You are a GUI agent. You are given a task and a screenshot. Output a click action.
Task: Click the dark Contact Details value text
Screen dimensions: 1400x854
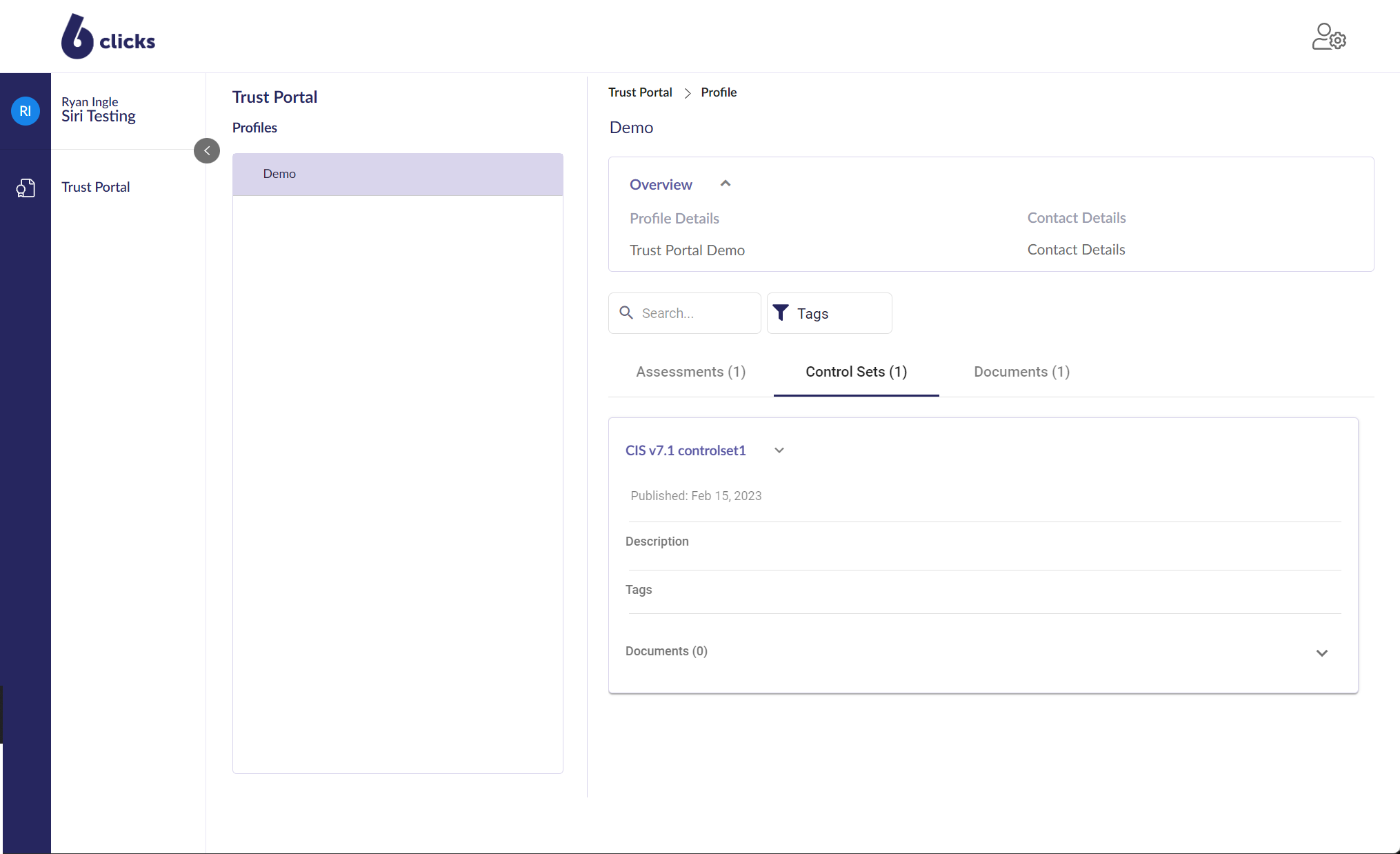pyautogui.click(x=1077, y=249)
